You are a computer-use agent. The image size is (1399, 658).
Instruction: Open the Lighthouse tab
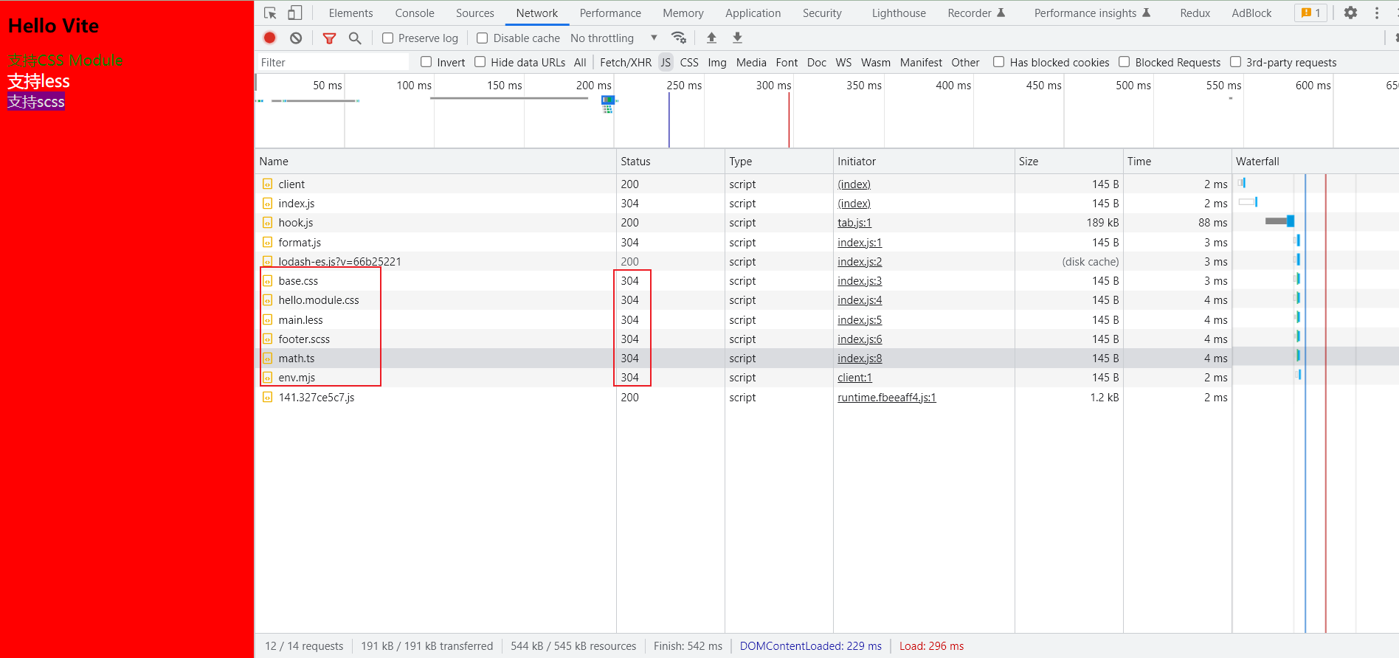coord(899,13)
